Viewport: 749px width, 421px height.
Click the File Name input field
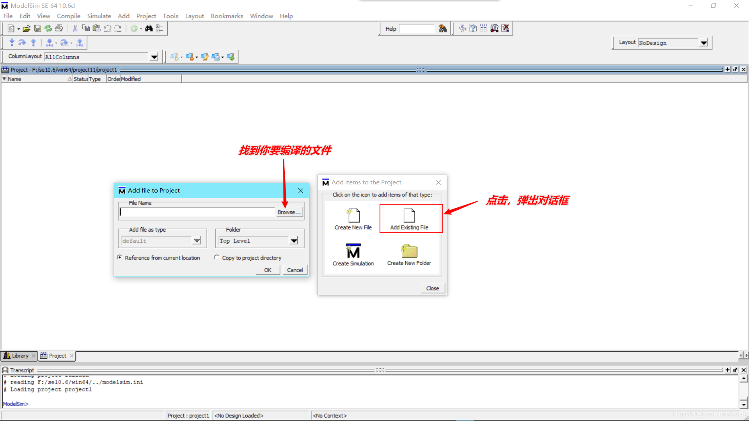point(197,212)
